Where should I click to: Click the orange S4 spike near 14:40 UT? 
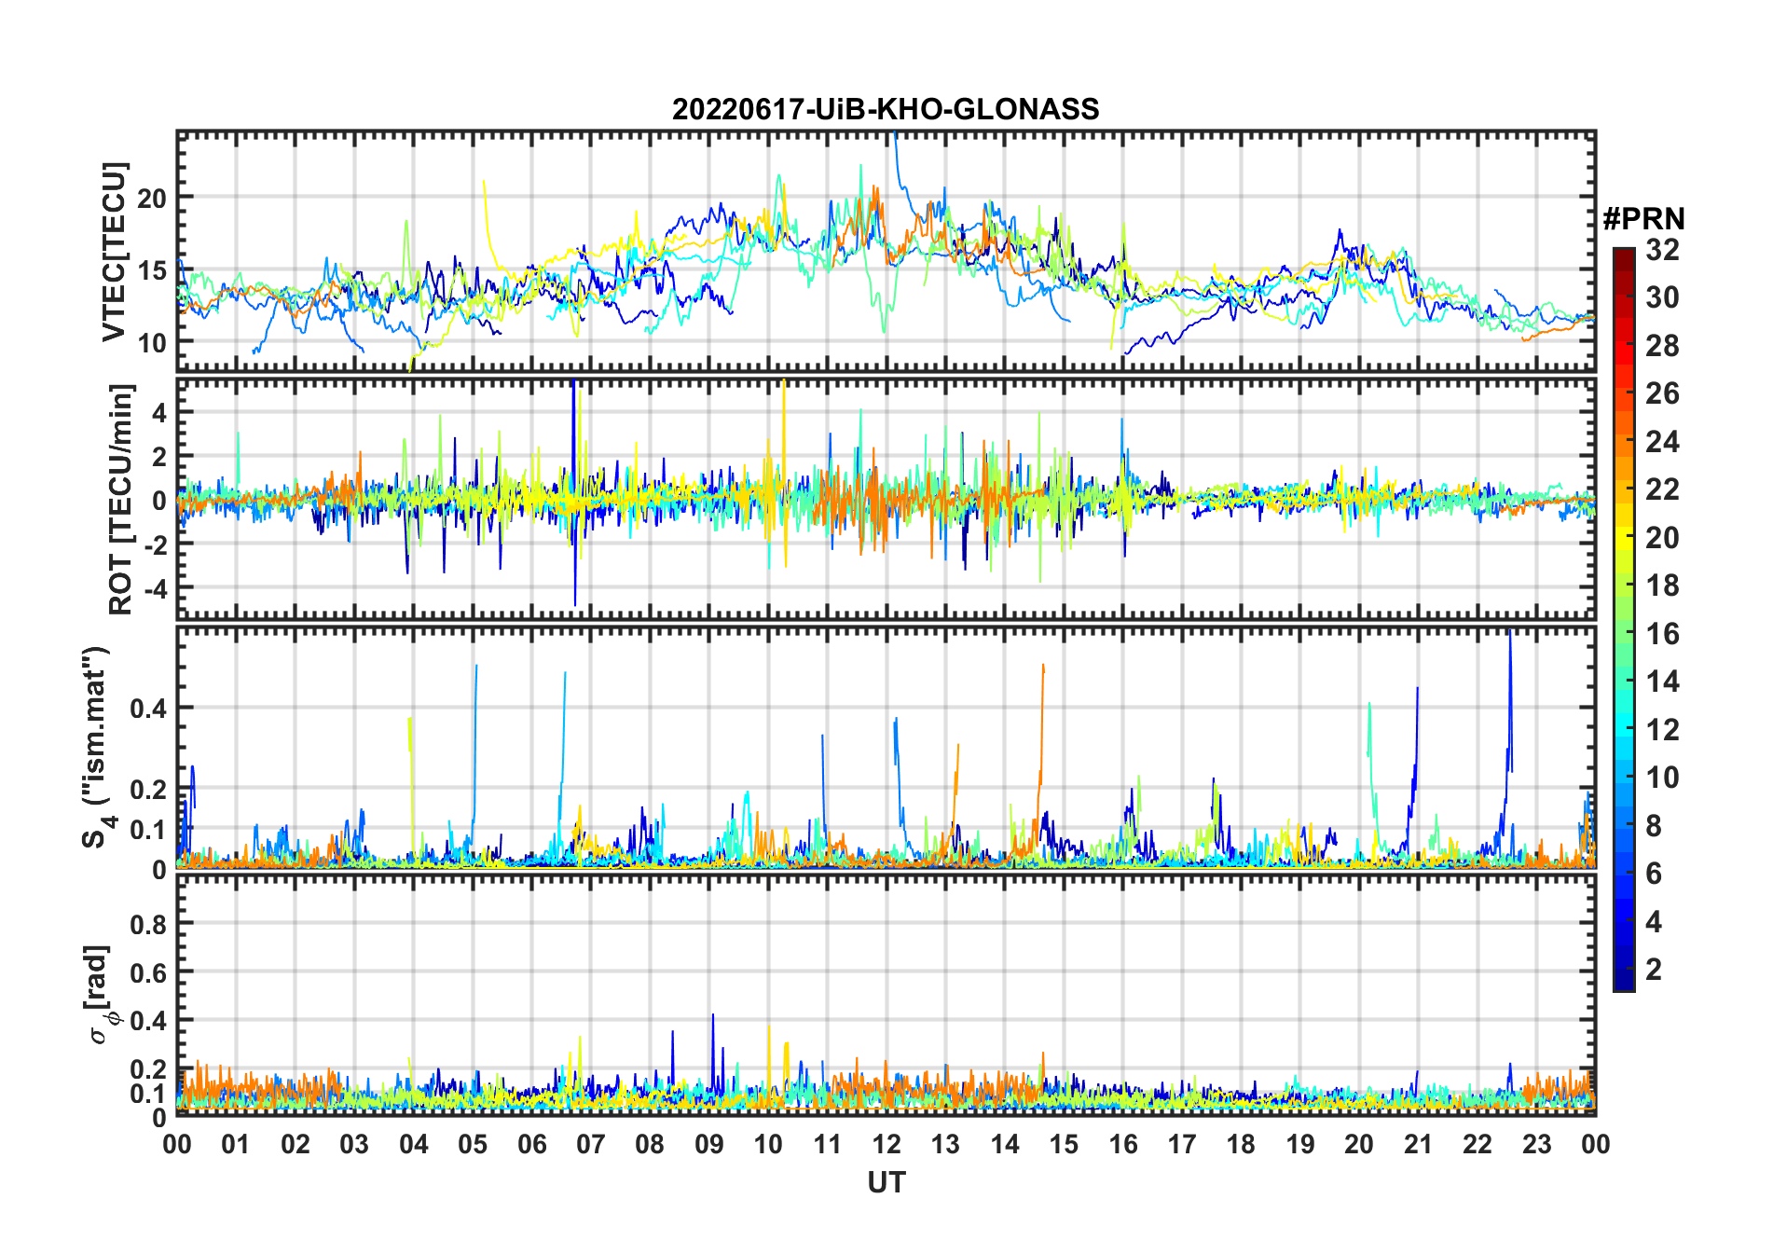click(1041, 746)
